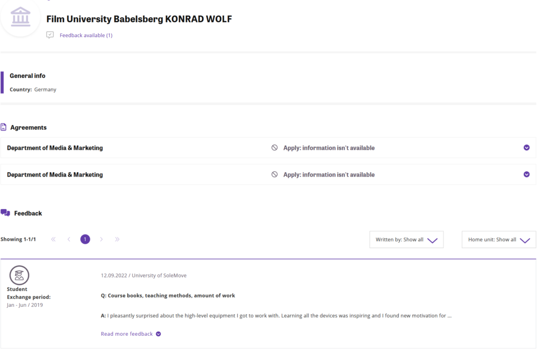This screenshot has width=538, height=350.
Task: Select the Film University Babelsberg KONRAD WOLF title
Action: [x=139, y=19]
